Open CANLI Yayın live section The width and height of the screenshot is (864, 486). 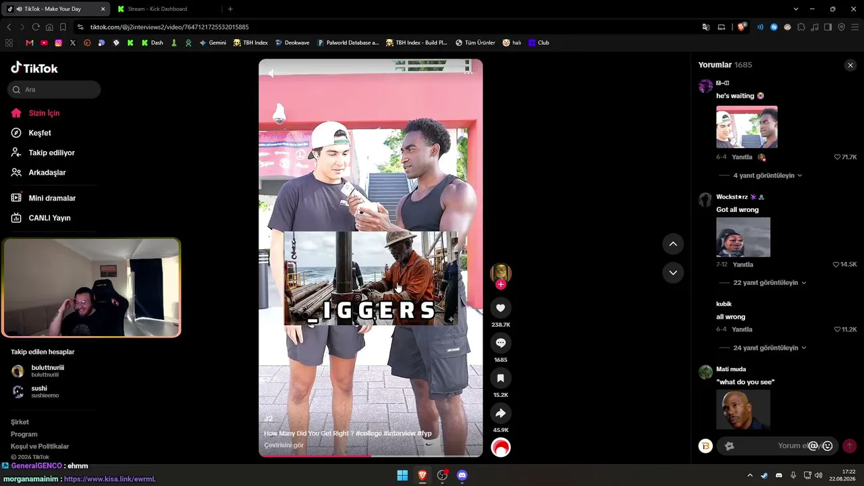pyautogui.click(x=49, y=218)
